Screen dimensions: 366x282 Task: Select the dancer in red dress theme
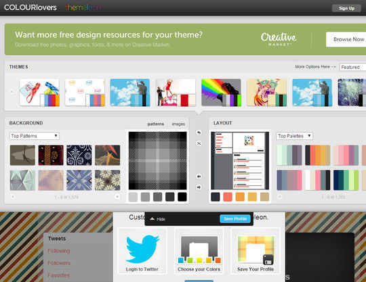pos(176,93)
